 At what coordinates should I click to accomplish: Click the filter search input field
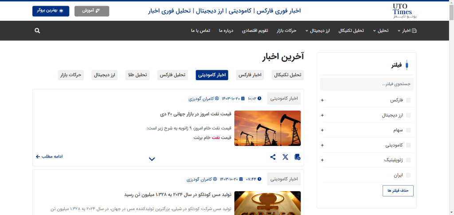pos(367,84)
